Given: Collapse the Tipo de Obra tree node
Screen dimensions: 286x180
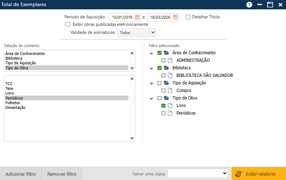Looking at the screenshot, I should tap(151, 98).
